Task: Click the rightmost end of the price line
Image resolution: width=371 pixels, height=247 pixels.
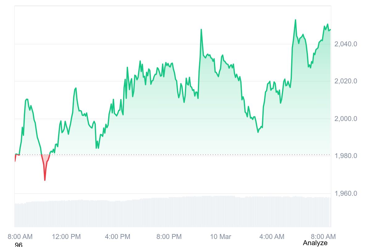Action: click(x=330, y=30)
